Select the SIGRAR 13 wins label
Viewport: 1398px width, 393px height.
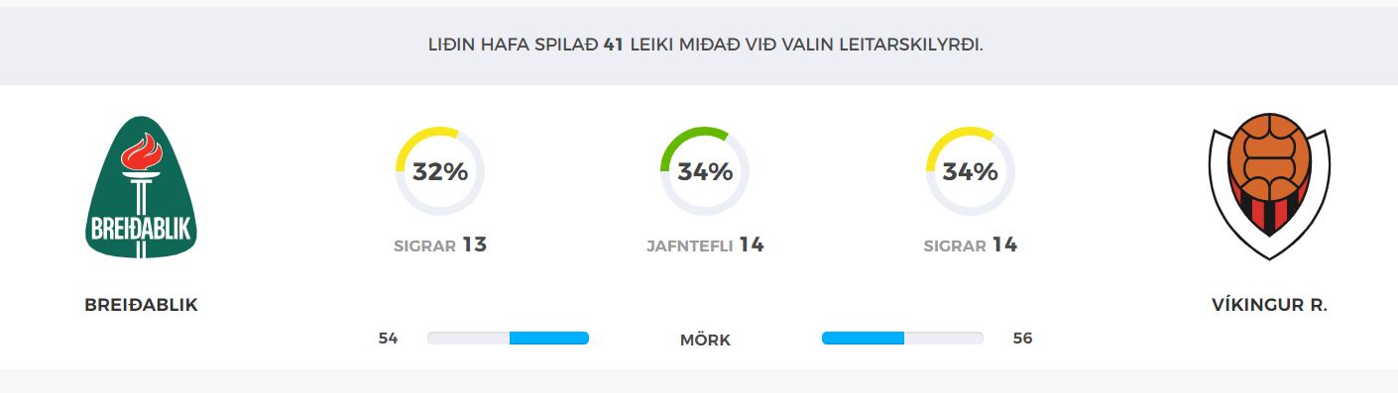pyautogui.click(x=440, y=245)
